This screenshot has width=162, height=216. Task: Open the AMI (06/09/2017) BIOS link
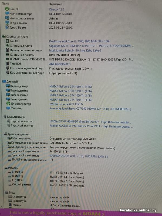[60, 64]
